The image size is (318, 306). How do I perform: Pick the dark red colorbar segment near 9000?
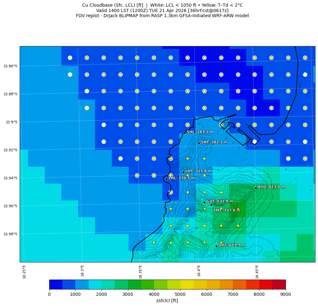(279, 284)
